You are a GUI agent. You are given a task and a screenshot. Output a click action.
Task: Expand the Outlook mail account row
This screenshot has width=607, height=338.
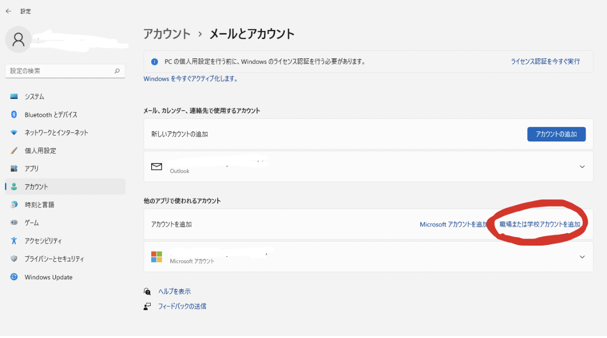[x=582, y=166]
